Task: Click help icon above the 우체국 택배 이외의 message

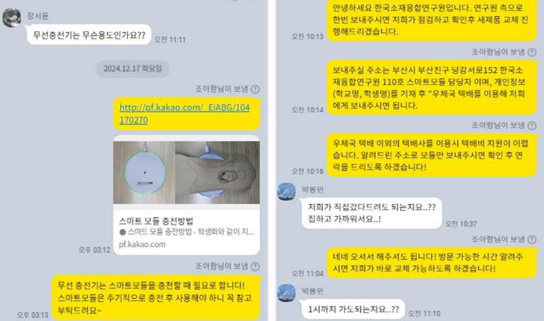Action: click(x=532, y=125)
